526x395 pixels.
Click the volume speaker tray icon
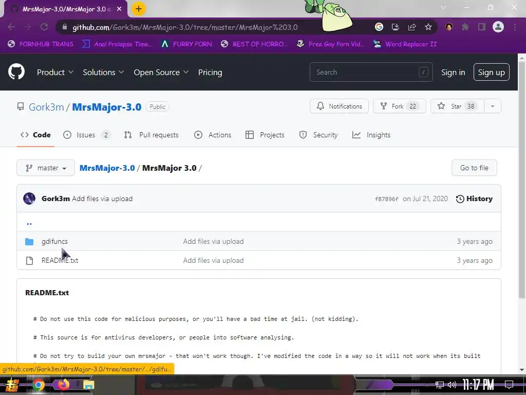452,385
